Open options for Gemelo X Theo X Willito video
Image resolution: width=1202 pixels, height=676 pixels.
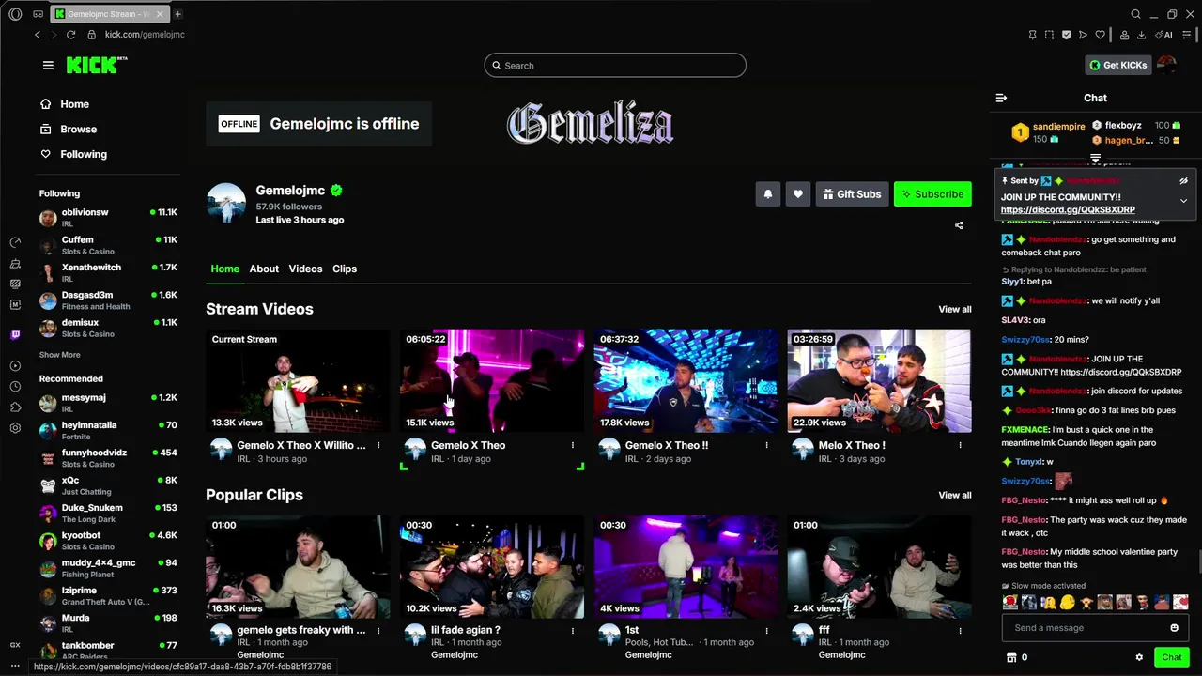tap(378, 445)
